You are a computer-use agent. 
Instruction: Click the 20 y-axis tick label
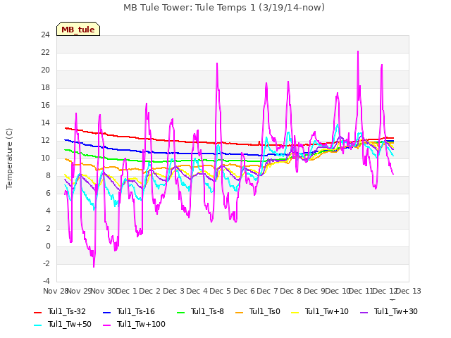45,70
